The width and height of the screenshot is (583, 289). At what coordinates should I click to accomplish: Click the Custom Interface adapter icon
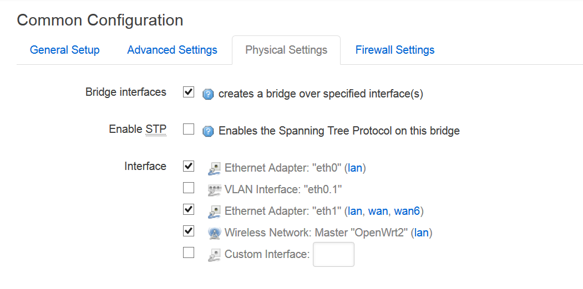[x=214, y=255]
